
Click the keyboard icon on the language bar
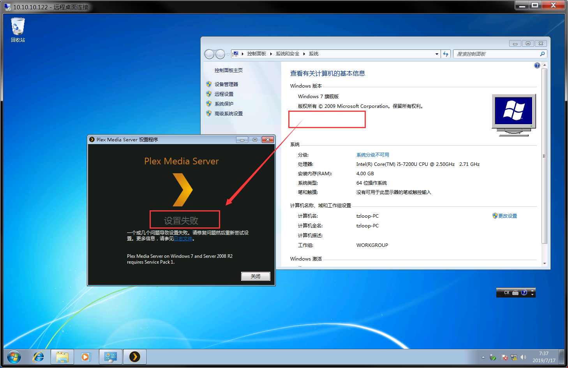coord(515,292)
